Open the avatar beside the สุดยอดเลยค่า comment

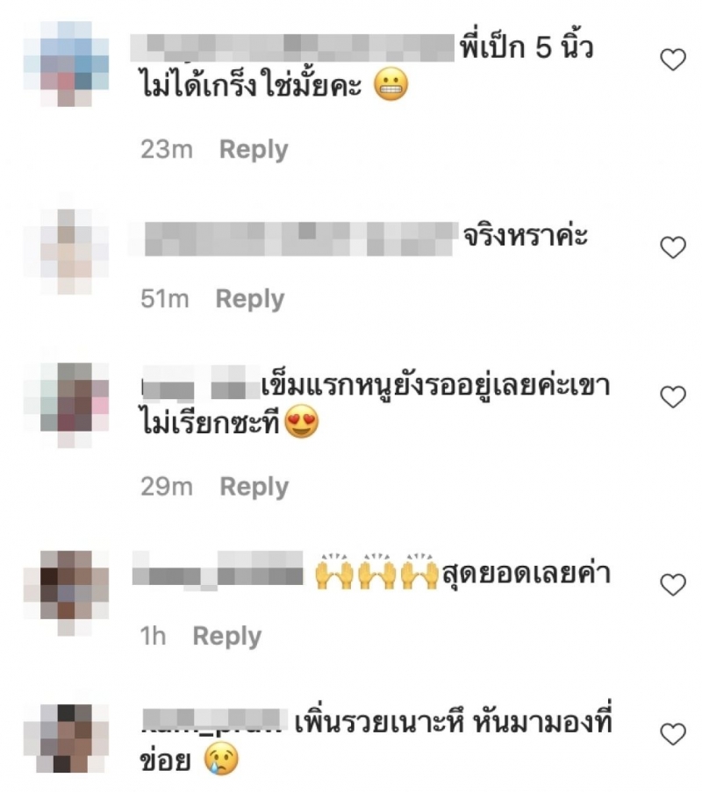click(x=66, y=593)
